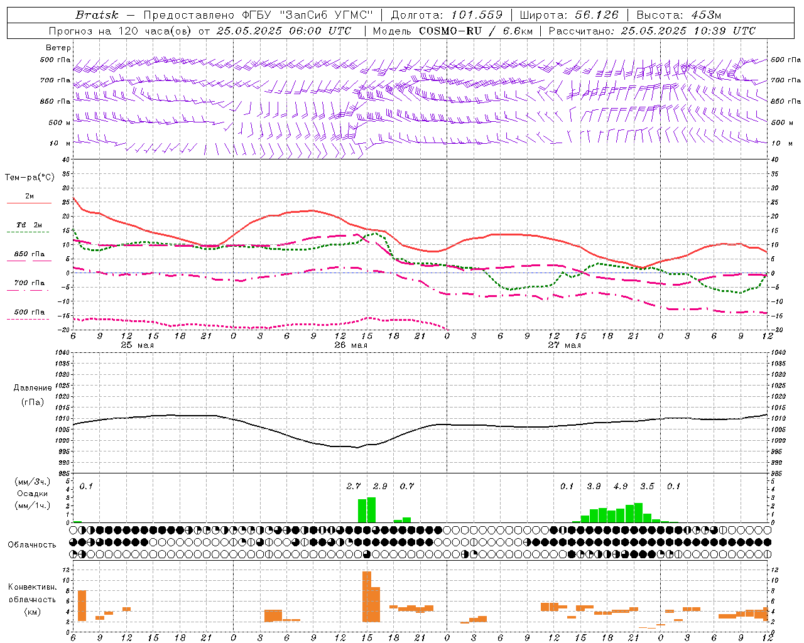Click the (мм/3ч.) precipitation unit label
The height and width of the screenshot is (643, 804).
(x=33, y=482)
